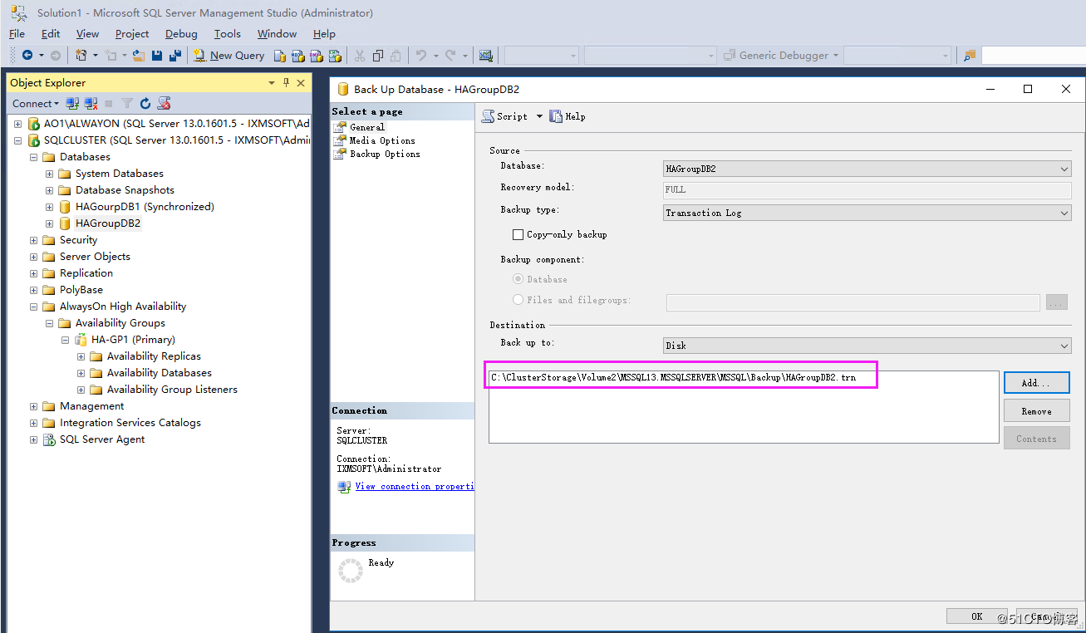Click the Add button for backup destination
The height and width of the screenshot is (633, 1086).
click(x=1036, y=383)
